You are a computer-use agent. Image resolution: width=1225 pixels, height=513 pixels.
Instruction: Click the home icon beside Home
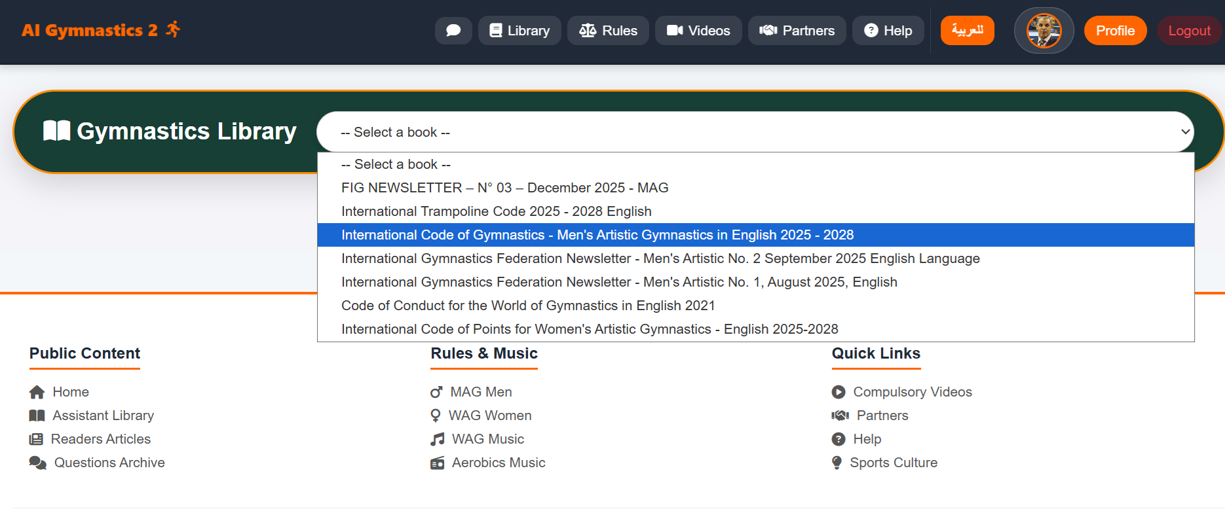(x=37, y=392)
